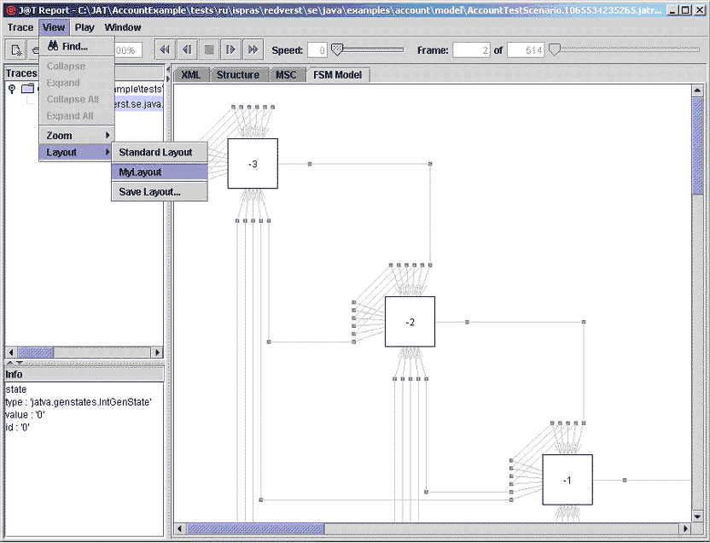Open the Zoom submenu
This screenshot has height=543, width=710.
[77, 136]
